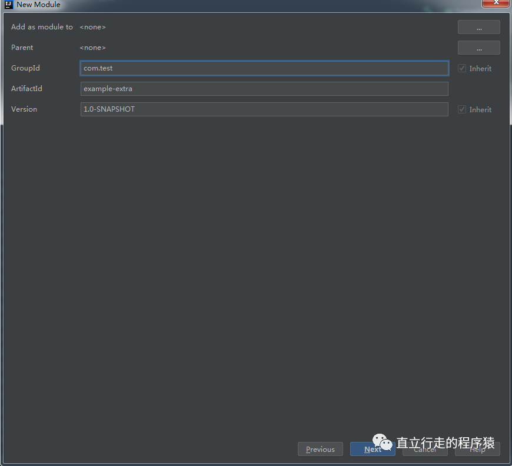Cancel the New Module dialog
The height and width of the screenshot is (466, 512).
(x=425, y=450)
